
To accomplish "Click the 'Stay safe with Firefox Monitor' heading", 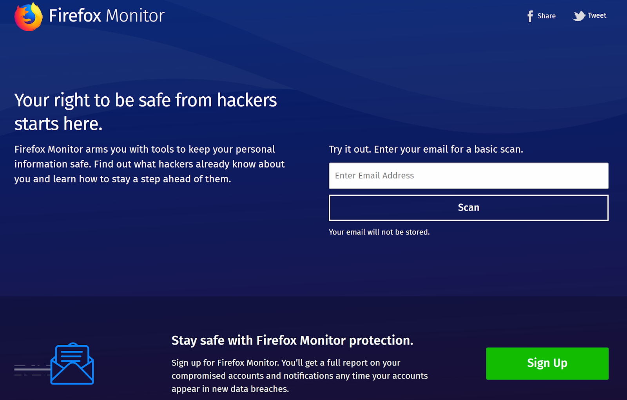I will (x=292, y=341).
